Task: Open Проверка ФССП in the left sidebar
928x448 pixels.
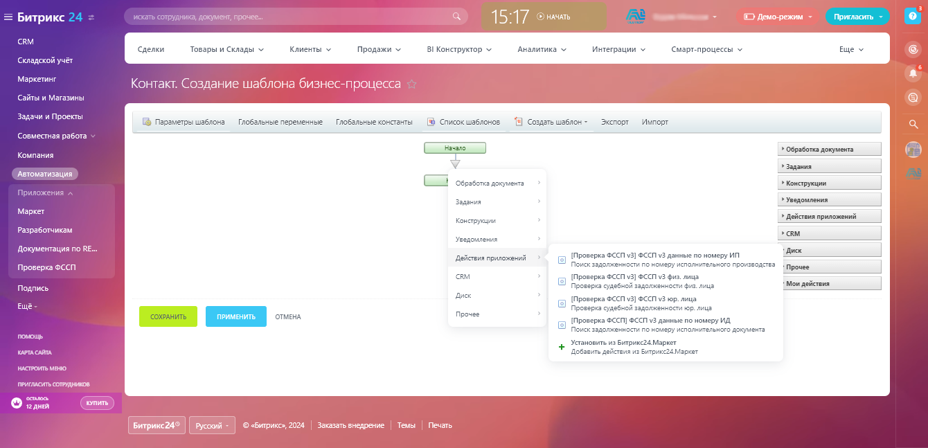Action: click(46, 267)
